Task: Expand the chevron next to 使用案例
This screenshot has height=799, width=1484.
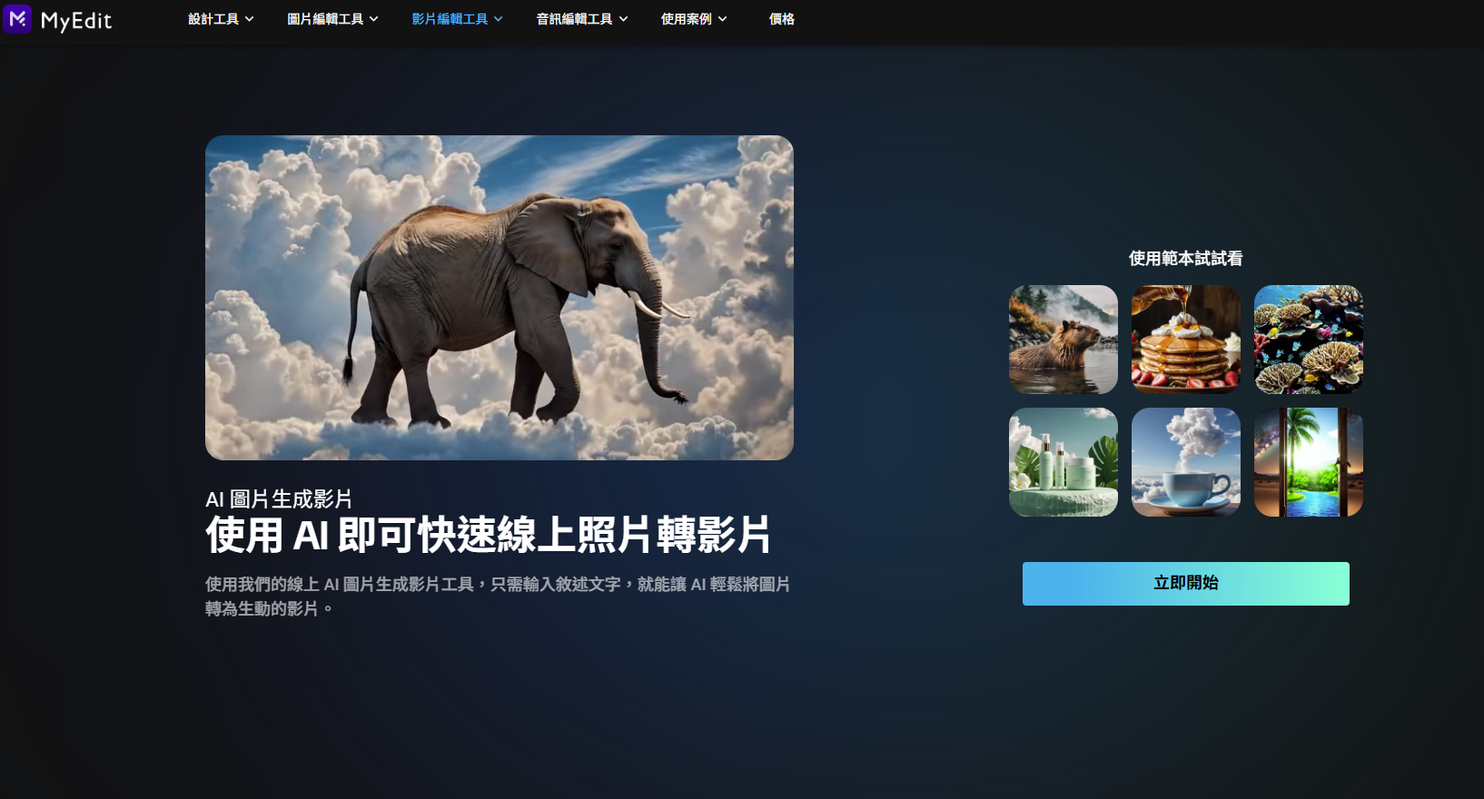Action: (723, 19)
